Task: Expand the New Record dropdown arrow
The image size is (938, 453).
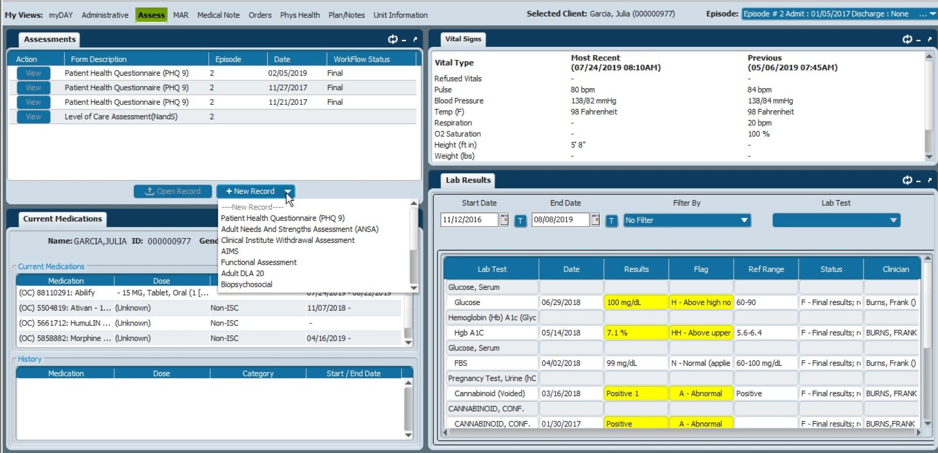Action: coord(287,191)
